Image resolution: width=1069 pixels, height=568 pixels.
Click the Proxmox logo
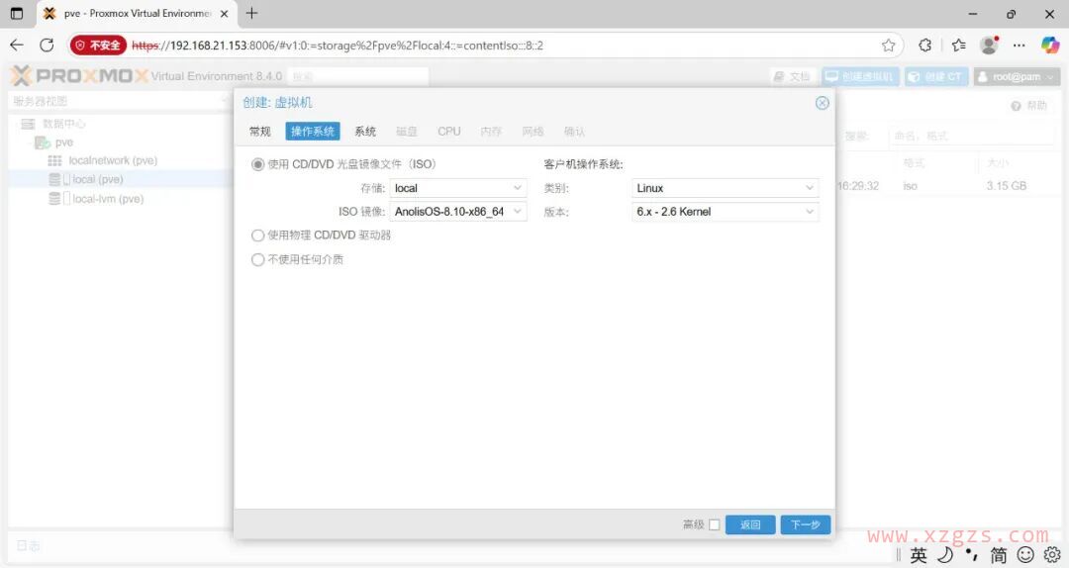click(x=78, y=75)
